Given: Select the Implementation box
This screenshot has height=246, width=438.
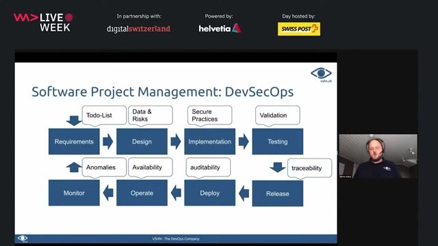Looking at the screenshot, I should pyautogui.click(x=210, y=141).
